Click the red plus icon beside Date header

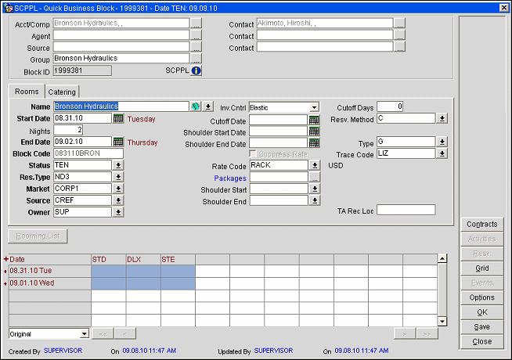tap(6, 259)
